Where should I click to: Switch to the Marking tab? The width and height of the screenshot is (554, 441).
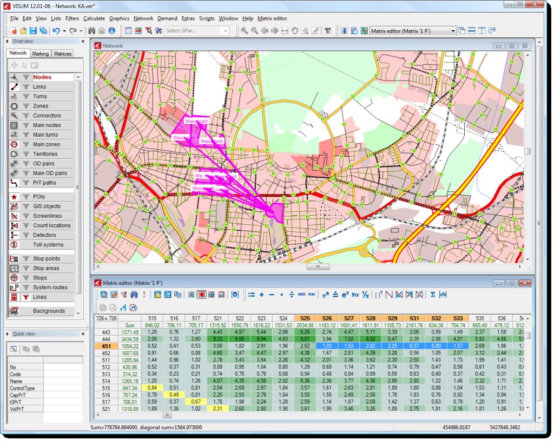coord(40,54)
